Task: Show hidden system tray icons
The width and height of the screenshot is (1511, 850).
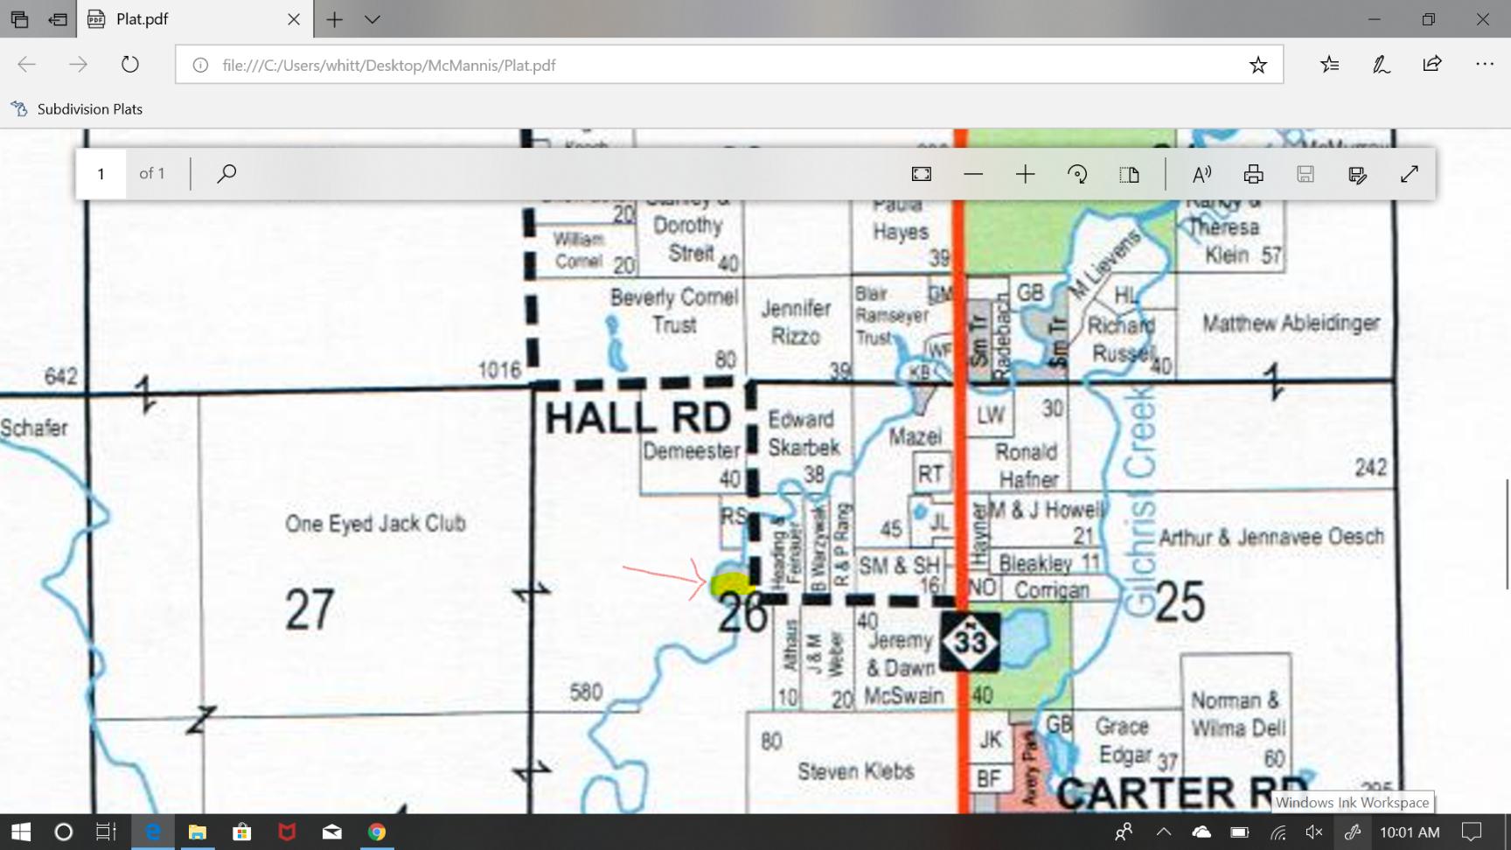Action: (x=1163, y=832)
